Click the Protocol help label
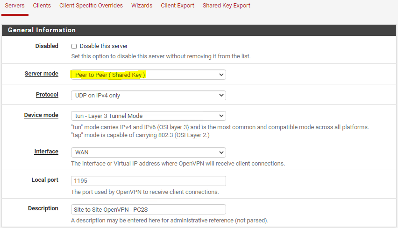This screenshot has height=228, width=398. point(47,95)
